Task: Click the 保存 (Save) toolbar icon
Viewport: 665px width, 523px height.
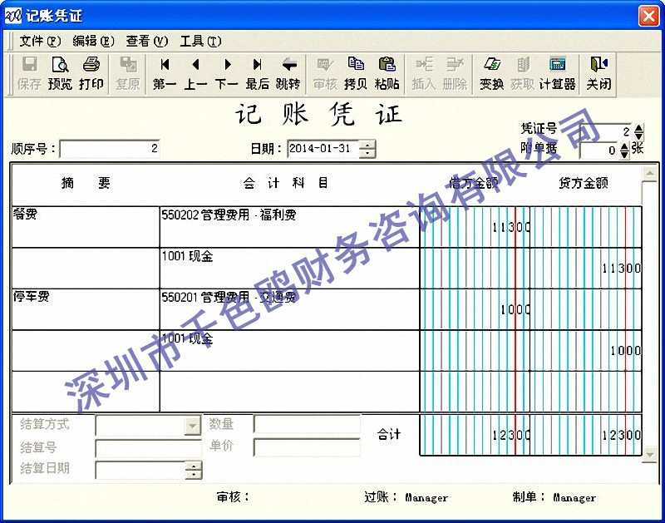Action: [x=29, y=73]
